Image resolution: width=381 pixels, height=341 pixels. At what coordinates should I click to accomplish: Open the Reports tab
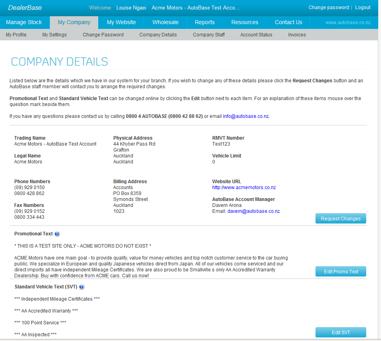205,22
